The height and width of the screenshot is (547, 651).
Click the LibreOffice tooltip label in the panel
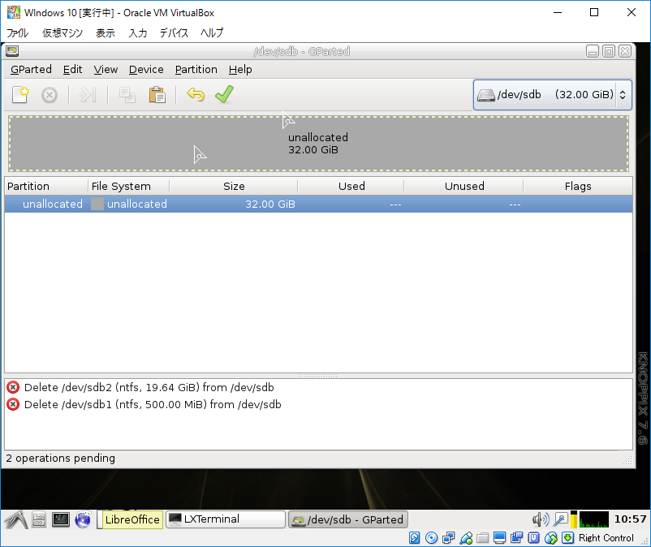(x=132, y=519)
